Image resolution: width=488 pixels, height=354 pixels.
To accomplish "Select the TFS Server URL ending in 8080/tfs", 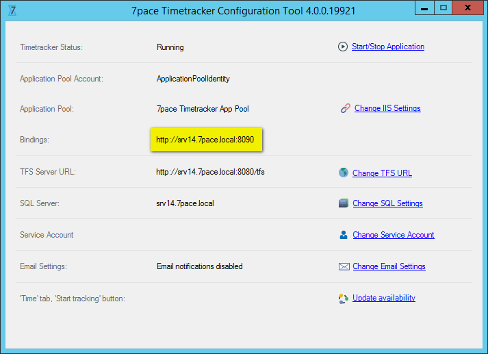I will pos(210,172).
